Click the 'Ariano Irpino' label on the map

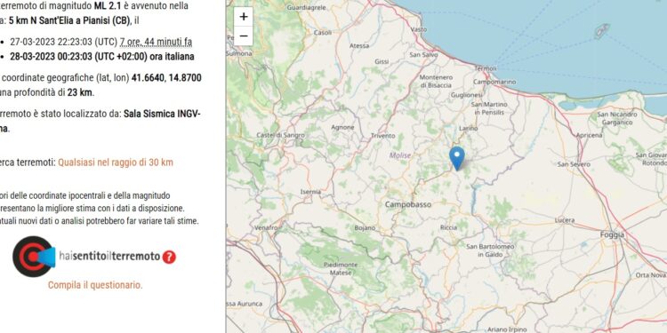[507, 329]
